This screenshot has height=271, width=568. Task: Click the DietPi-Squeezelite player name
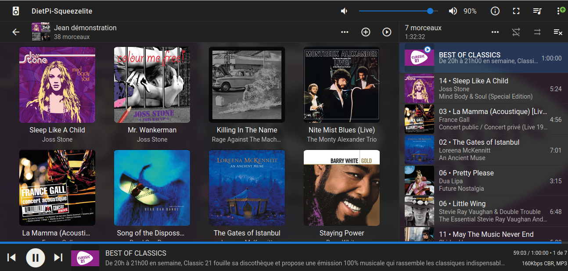pyautogui.click(x=62, y=11)
